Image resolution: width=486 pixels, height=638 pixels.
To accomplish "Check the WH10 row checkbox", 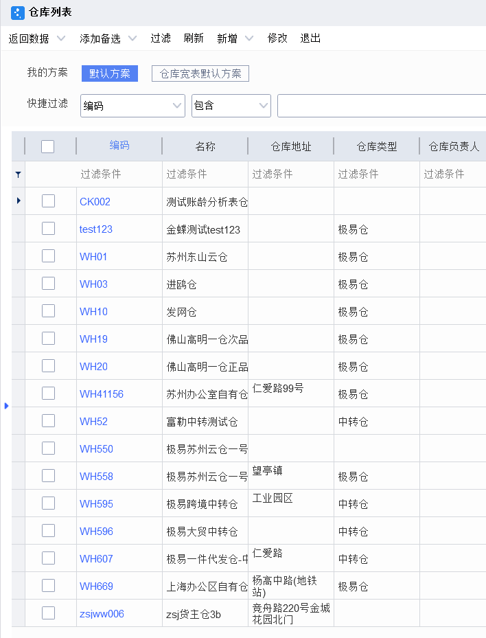I will (x=49, y=311).
